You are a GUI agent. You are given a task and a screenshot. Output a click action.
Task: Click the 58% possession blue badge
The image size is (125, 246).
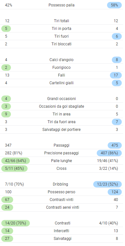coord(114,5)
